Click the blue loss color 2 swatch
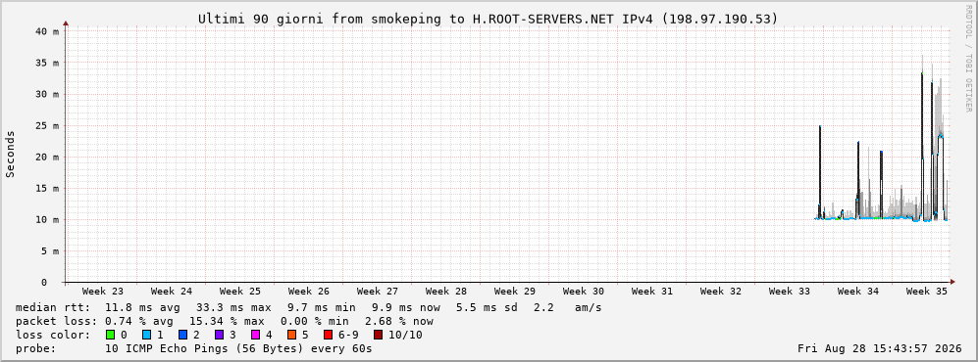978x362 pixels. pos(182,336)
